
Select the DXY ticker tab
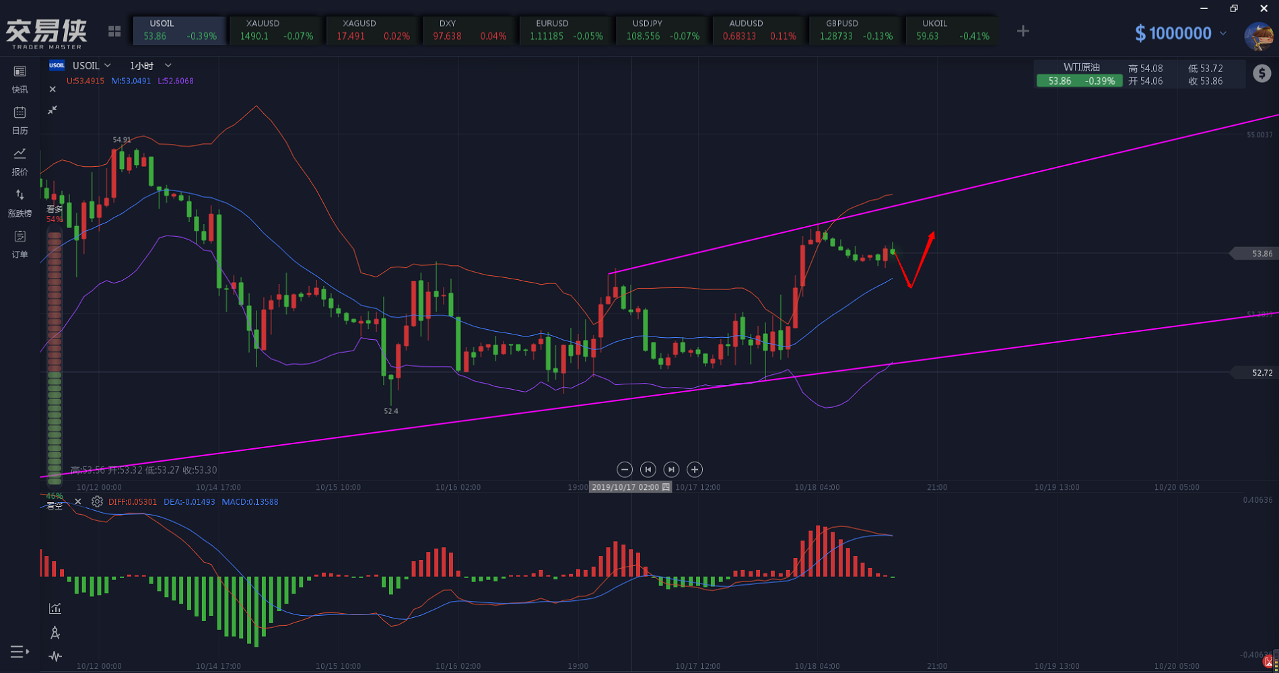tap(470, 30)
